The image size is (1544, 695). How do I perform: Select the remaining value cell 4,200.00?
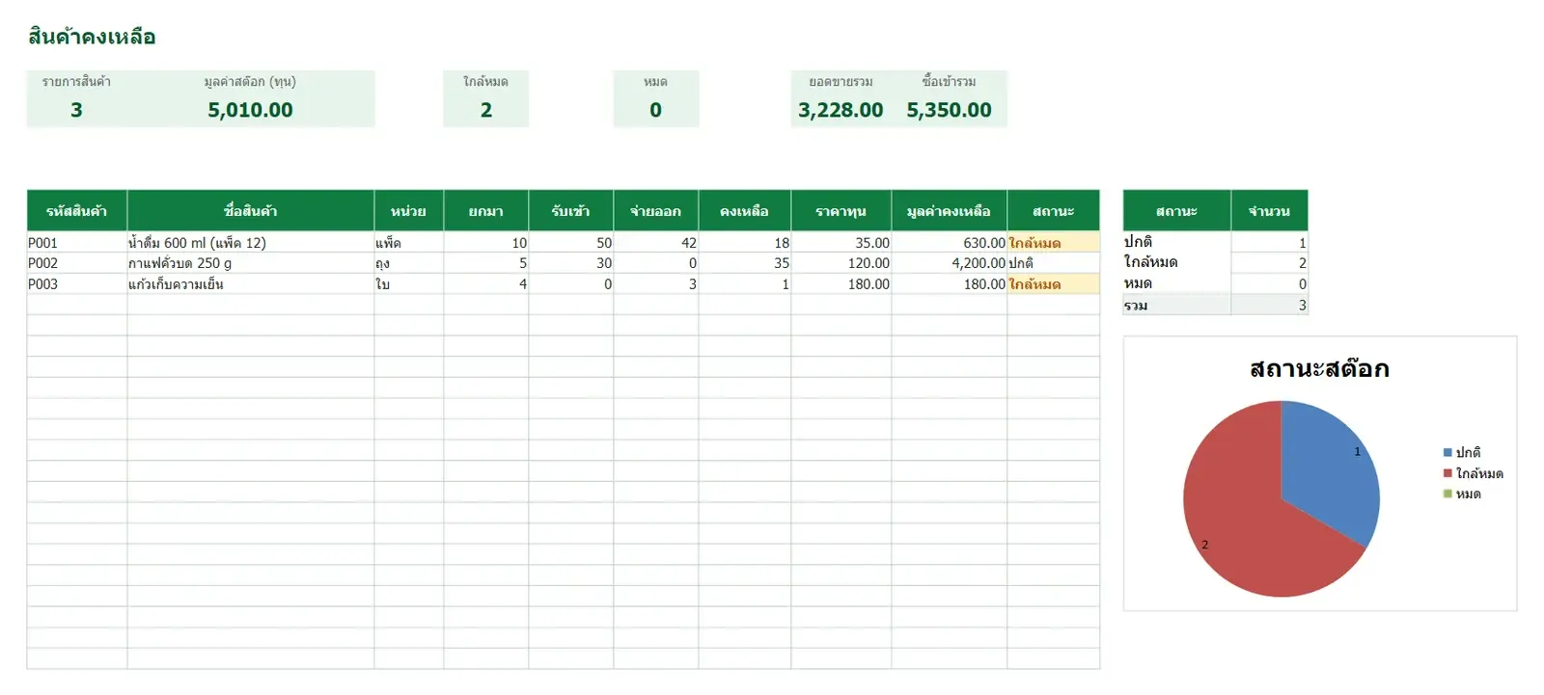coord(950,263)
